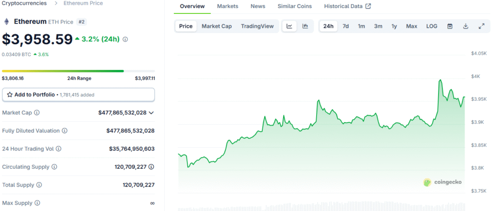This screenshot has height=211, width=492.
Task: Click the Fully Diluted Valuation $477,865,532,028 value
Action: coord(131,131)
